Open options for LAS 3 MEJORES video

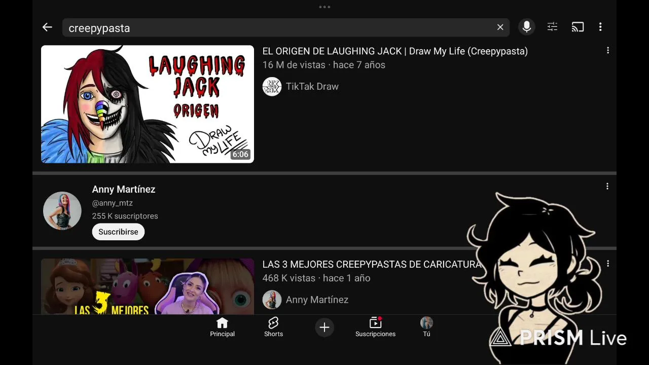pos(607,264)
